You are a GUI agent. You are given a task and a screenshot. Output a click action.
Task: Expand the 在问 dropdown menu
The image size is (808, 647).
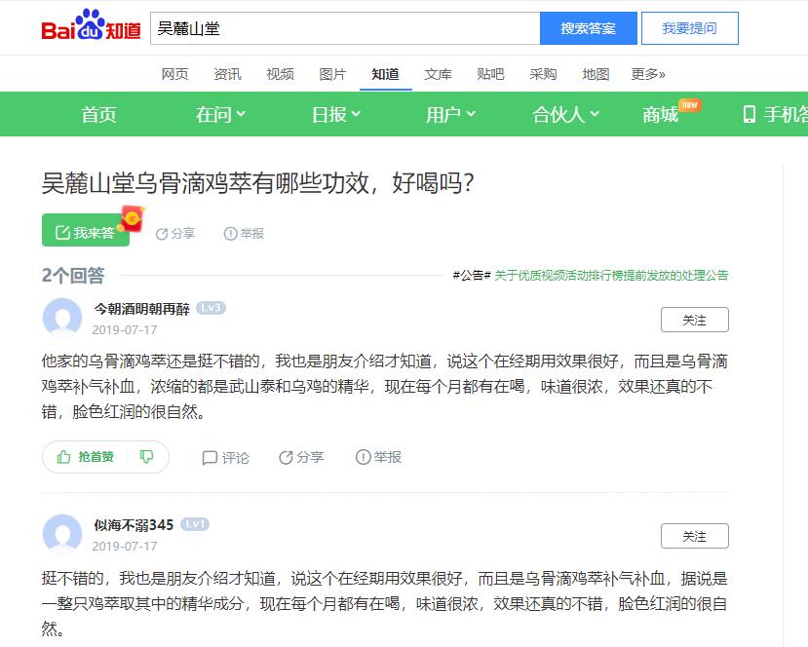click(x=220, y=115)
